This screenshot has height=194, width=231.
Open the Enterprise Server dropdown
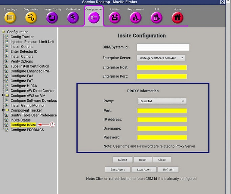[x=161, y=58]
